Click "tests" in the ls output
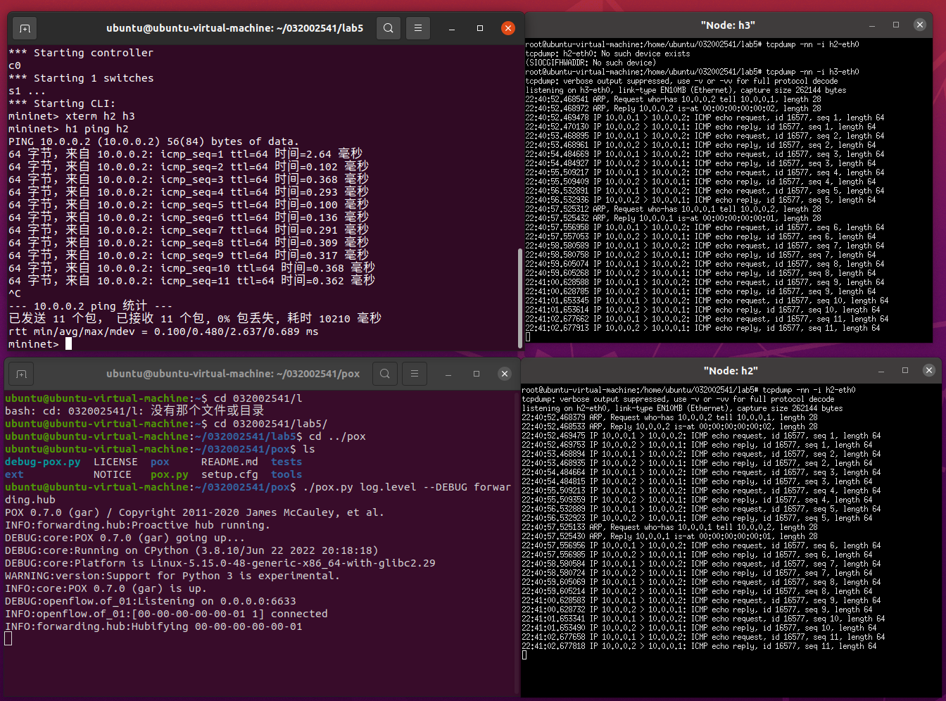Screen dimensions: 946x701 (x=286, y=462)
